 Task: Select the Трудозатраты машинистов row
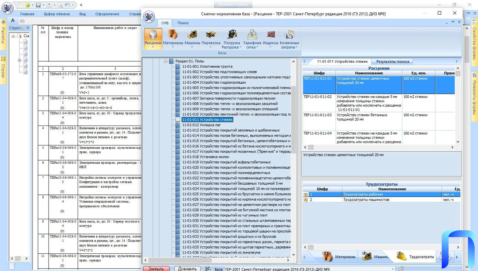[366, 200]
